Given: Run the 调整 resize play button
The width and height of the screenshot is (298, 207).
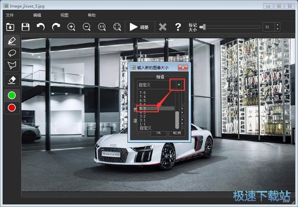Looking at the screenshot, I should click(139, 27).
